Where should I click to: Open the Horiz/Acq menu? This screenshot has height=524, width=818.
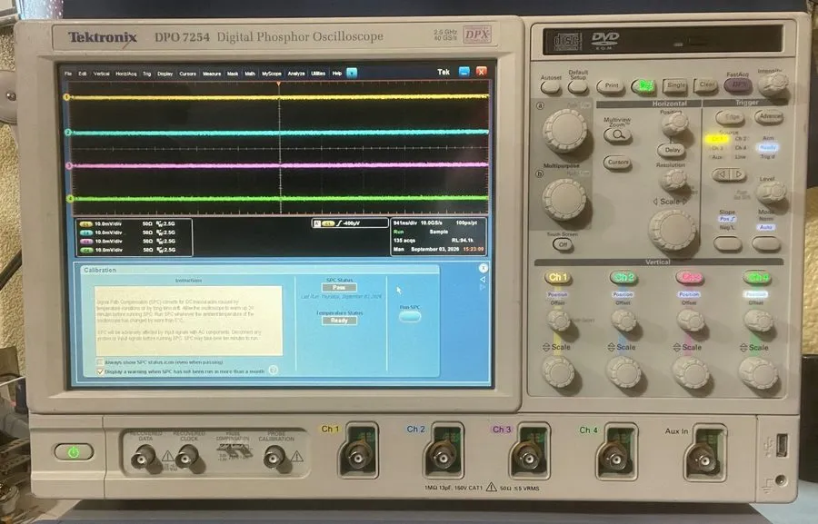125,74
